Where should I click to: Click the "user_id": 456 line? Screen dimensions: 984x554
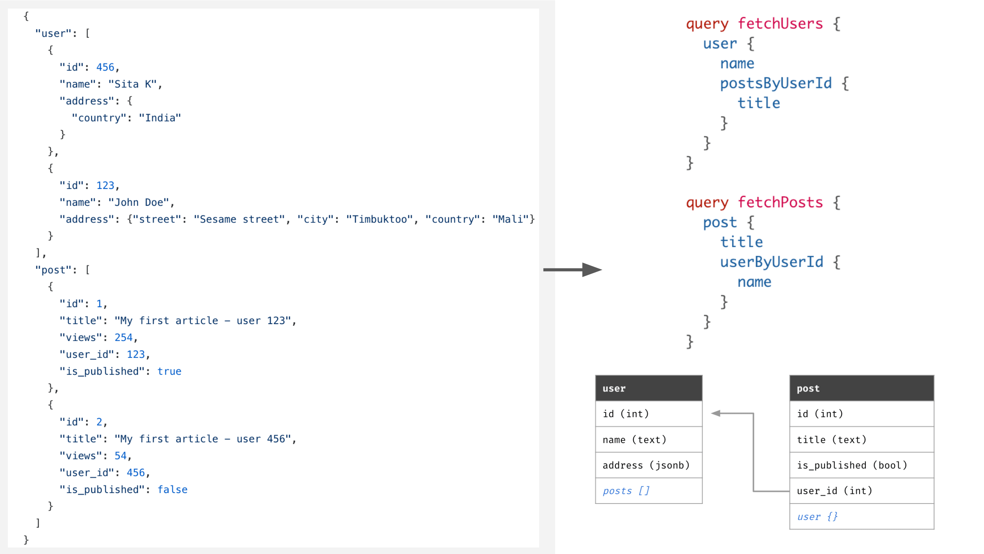pos(105,473)
